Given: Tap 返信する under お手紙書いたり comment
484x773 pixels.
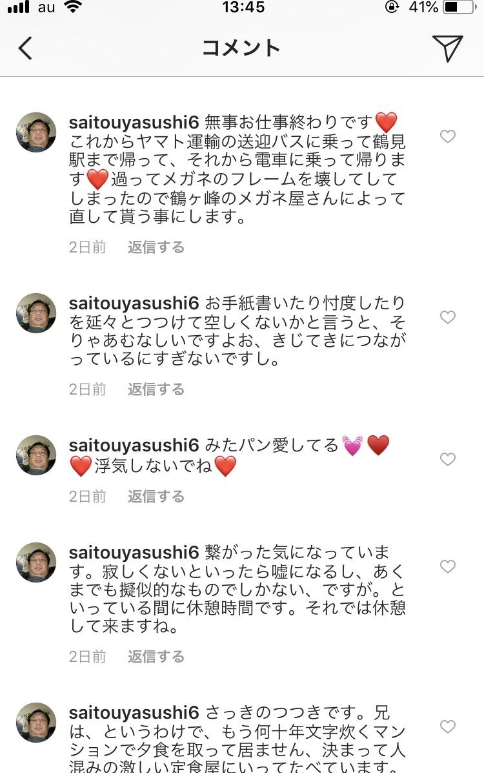Looking at the screenshot, I should [x=156, y=389].
